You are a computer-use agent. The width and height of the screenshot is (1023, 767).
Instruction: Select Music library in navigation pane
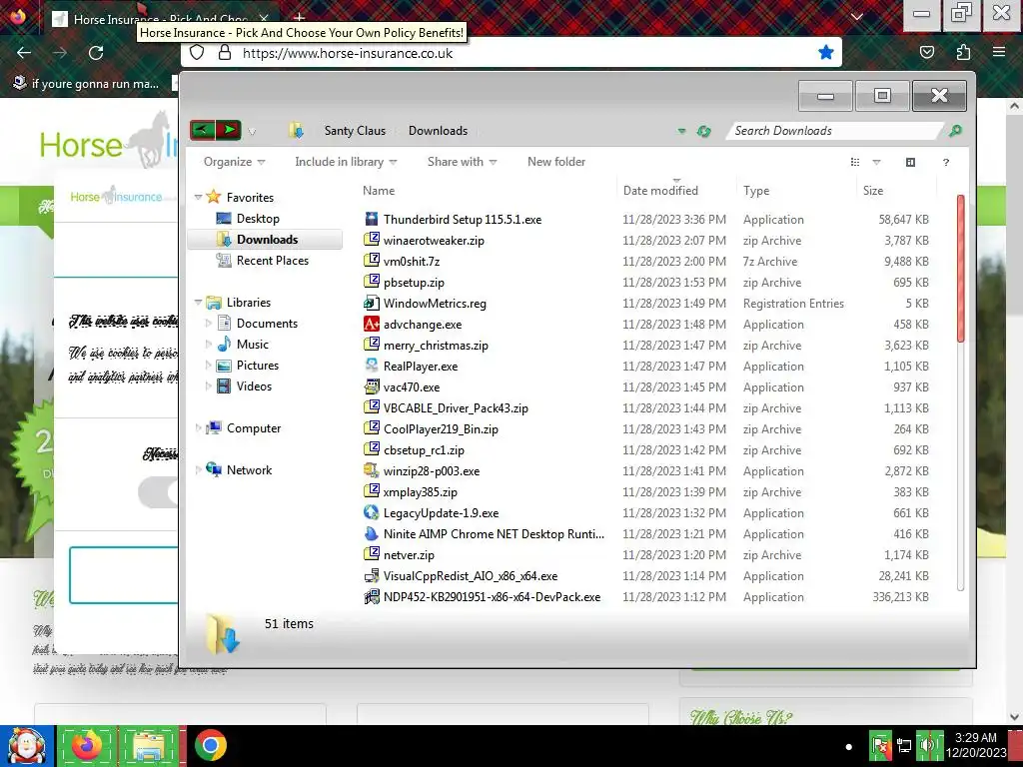coord(252,345)
